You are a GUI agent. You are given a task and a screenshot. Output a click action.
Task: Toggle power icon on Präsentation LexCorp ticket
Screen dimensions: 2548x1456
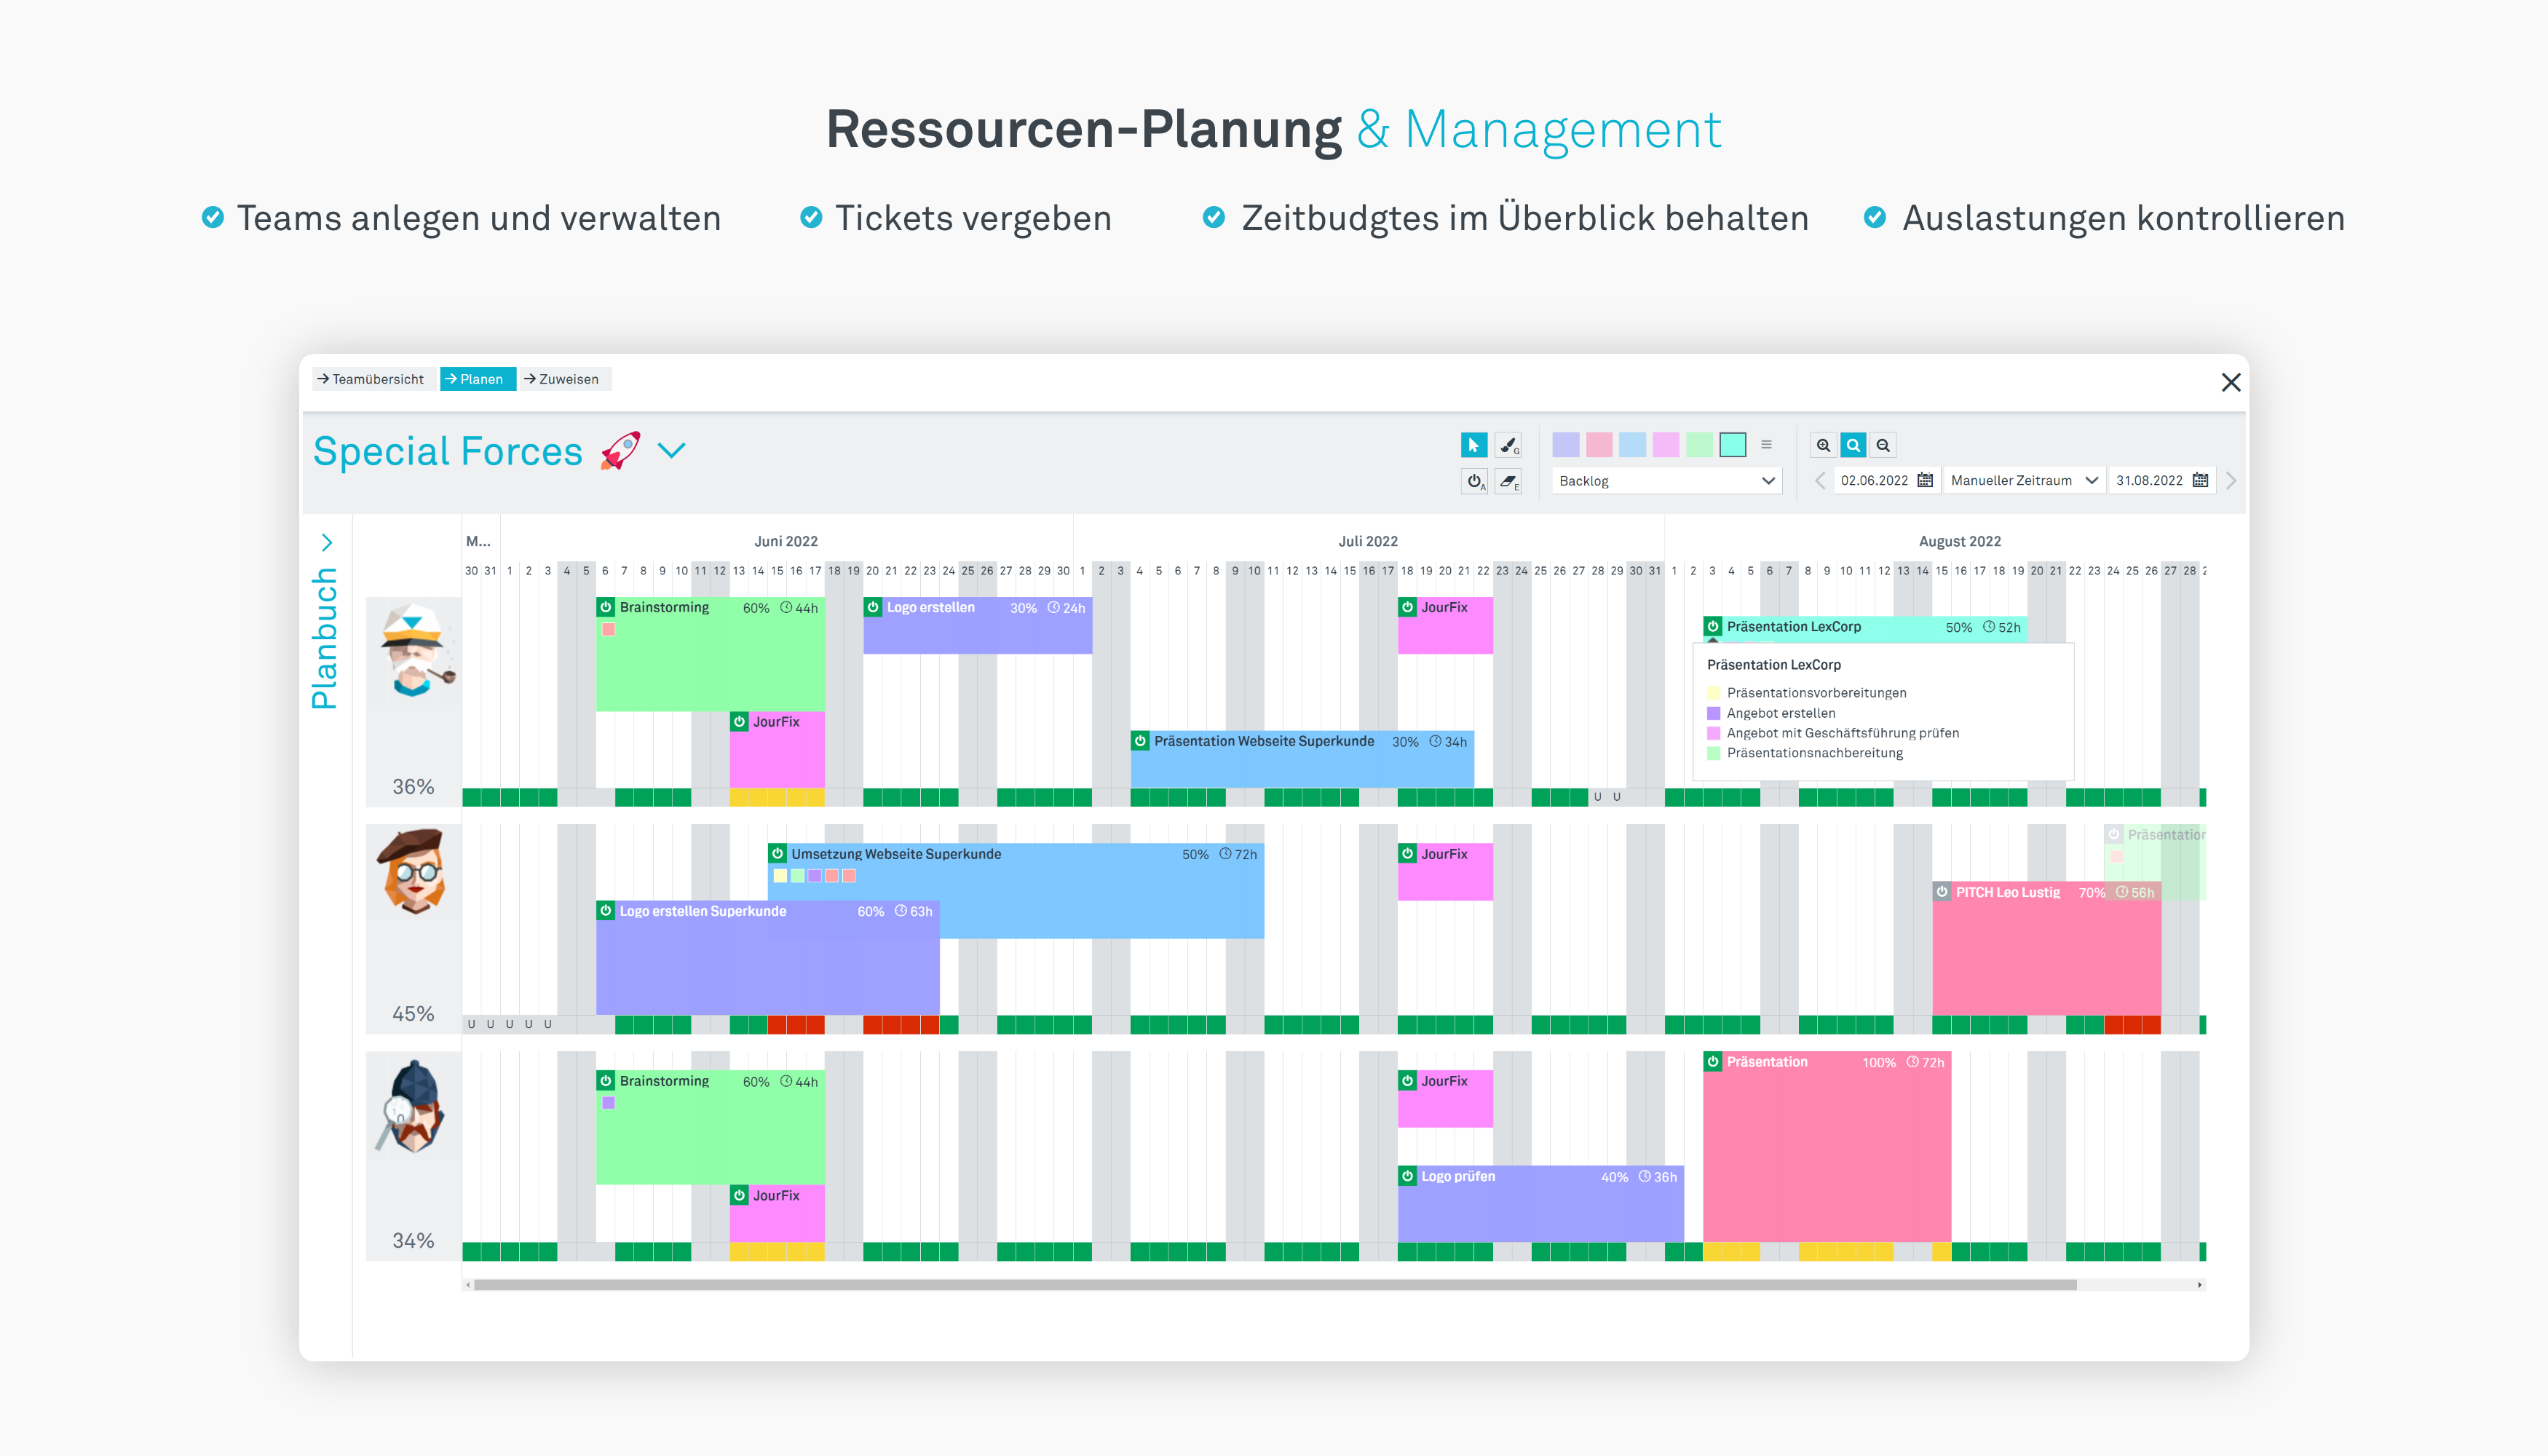point(1713,627)
